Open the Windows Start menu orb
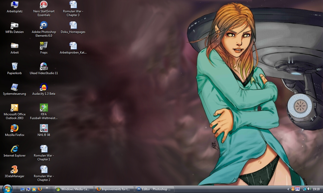Image resolution: width=323 pixels, height=193 pixels. pyautogui.click(x=7, y=189)
